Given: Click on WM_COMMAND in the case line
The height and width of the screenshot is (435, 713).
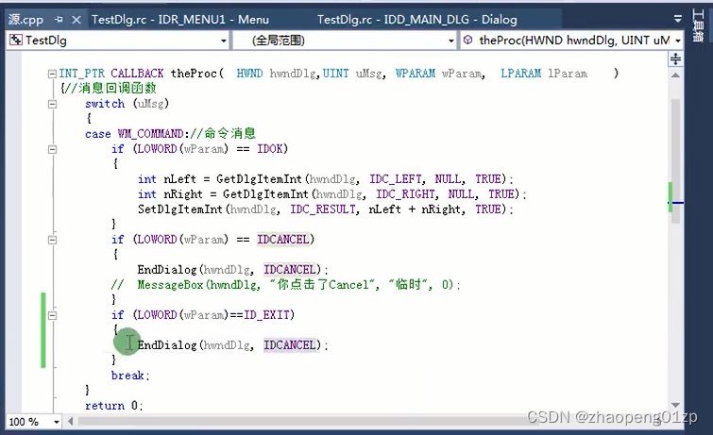Looking at the screenshot, I should 150,134.
